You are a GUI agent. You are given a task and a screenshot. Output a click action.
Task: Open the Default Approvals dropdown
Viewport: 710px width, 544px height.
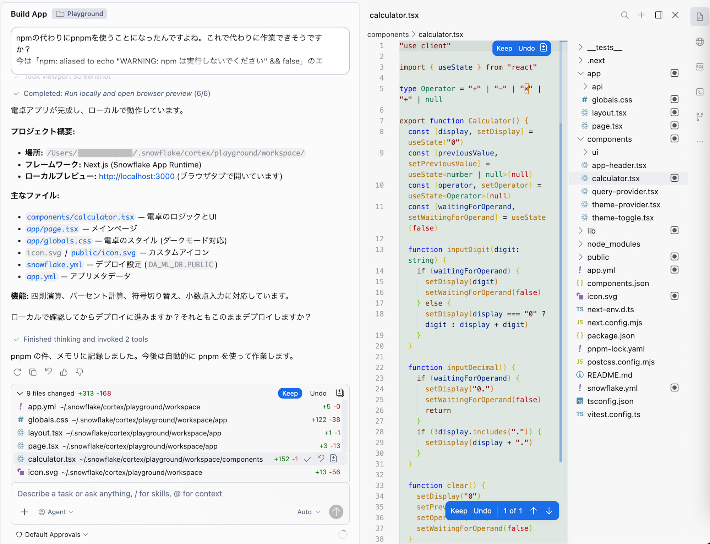point(52,534)
